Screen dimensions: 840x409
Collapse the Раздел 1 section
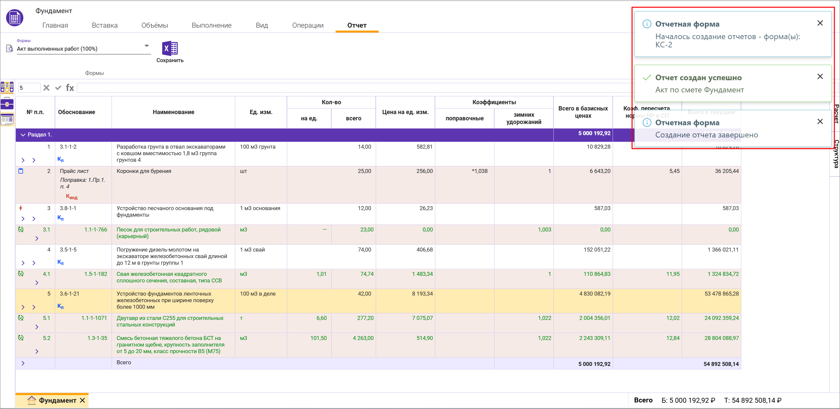point(23,135)
